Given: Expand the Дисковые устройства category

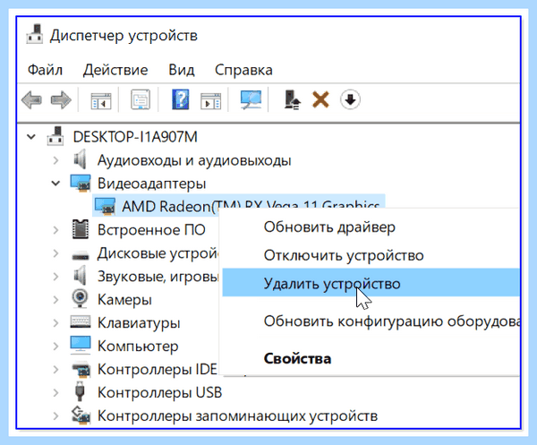Looking at the screenshot, I should [x=55, y=253].
